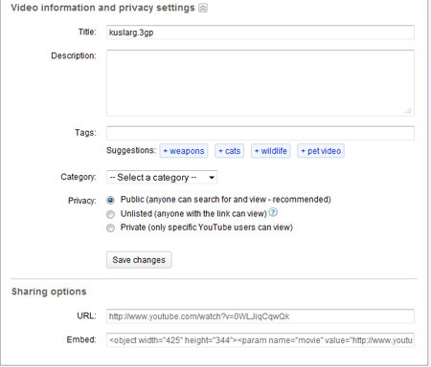Collapse the video information settings section
431x367 pixels.
[x=203, y=8]
